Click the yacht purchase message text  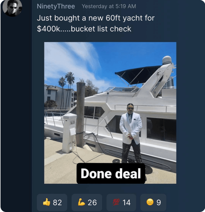coord(95,23)
